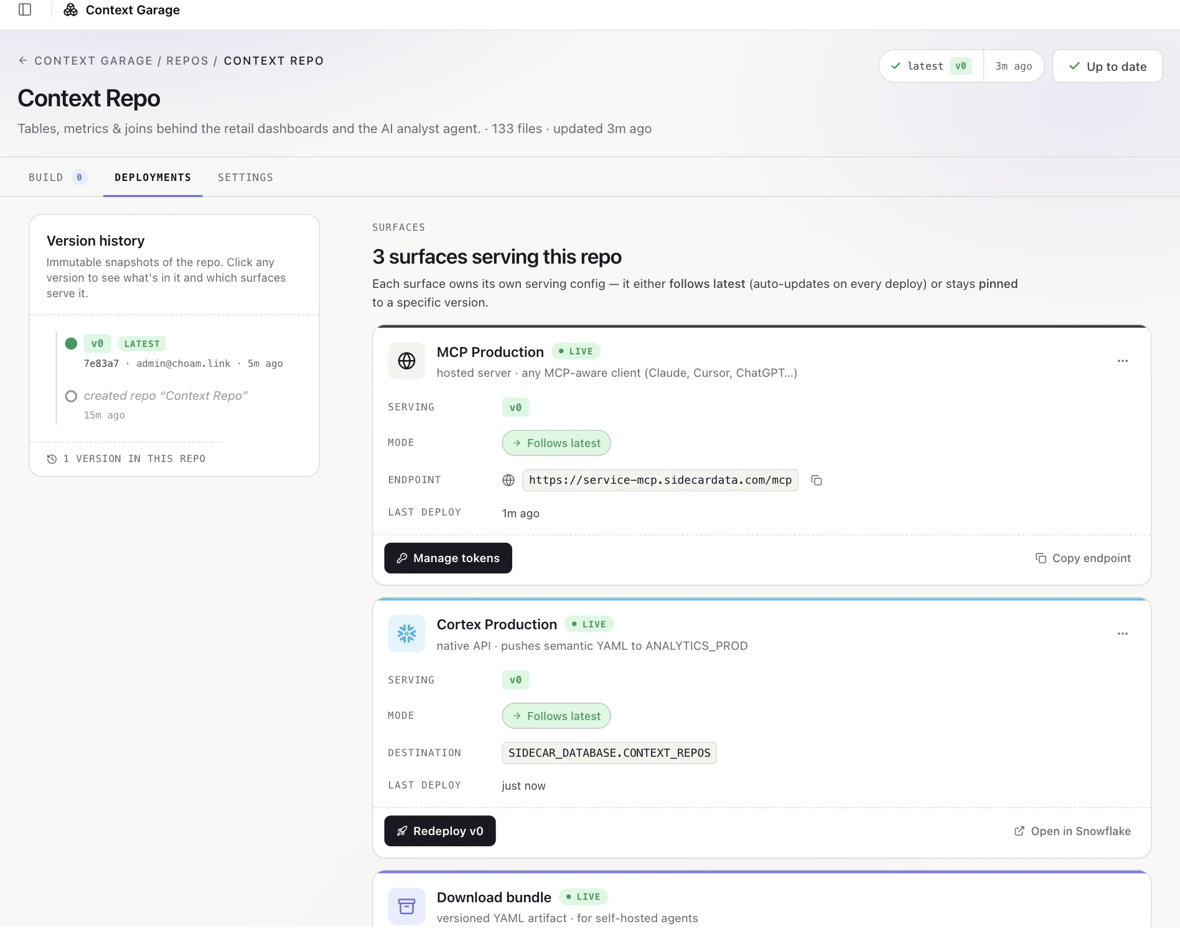
Task: Toggle the sidebar panel icon
Action: (x=25, y=10)
